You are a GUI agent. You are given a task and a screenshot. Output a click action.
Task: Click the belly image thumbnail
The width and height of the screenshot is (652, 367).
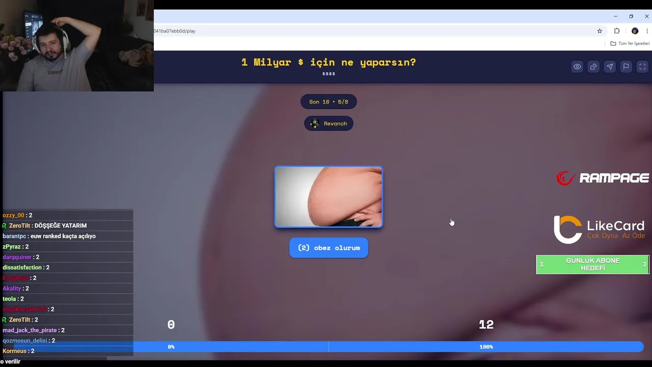tap(329, 197)
